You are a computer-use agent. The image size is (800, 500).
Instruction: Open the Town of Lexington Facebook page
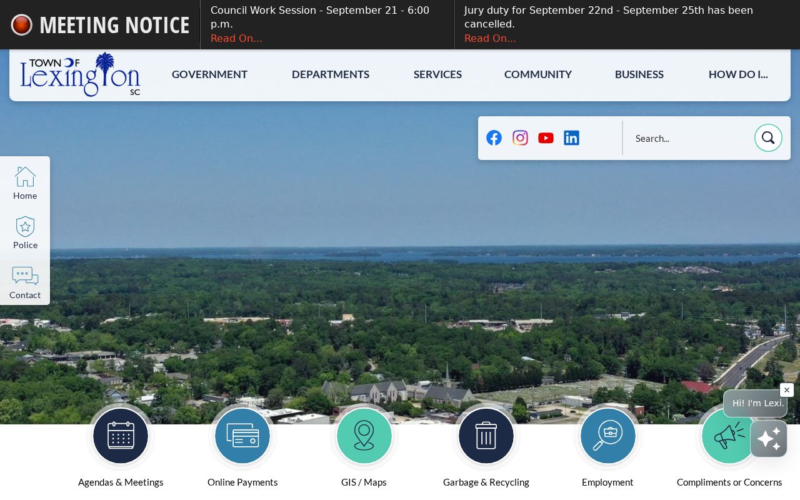(494, 138)
